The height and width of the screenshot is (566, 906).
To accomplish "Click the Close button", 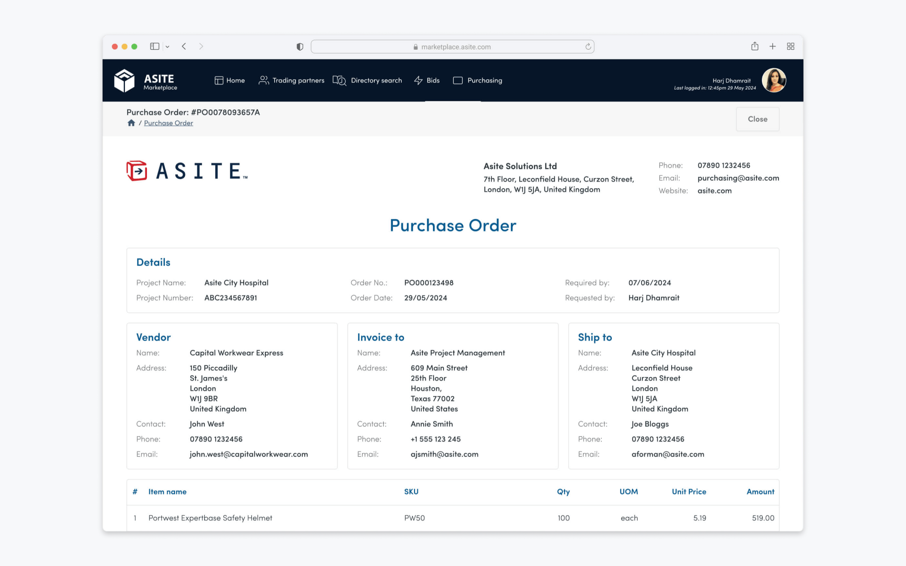I will [758, 119].
